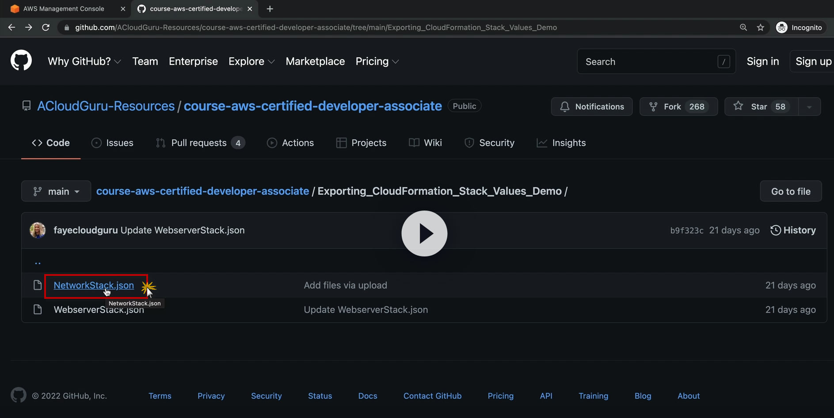834x418 pixels.
Task: Bookmark page with the star icon
Action: 760,27
